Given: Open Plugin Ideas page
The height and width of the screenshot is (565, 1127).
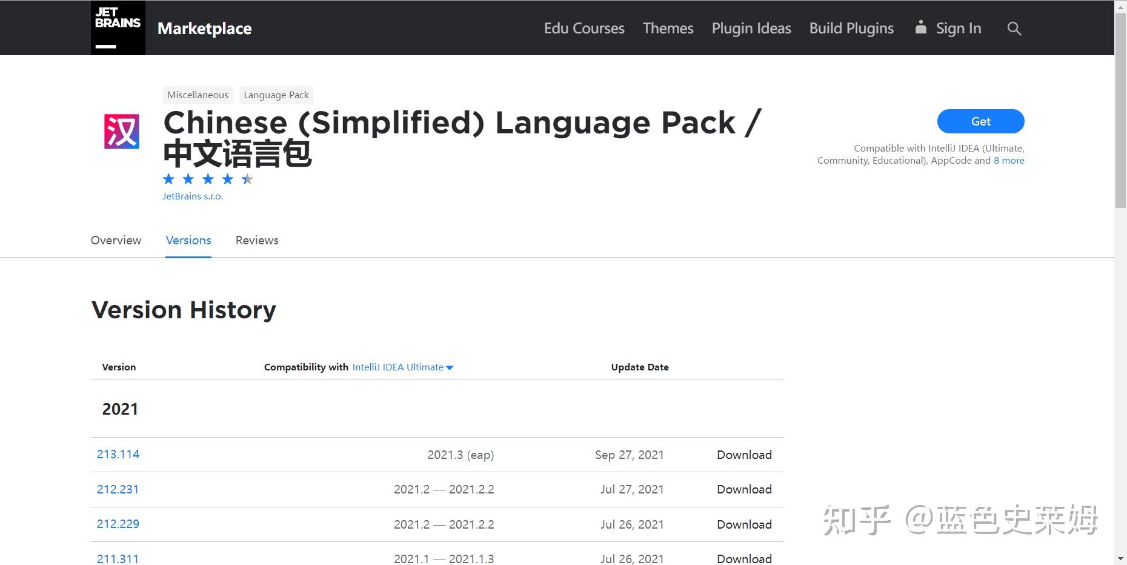Looking at the screenshot, I should tap(751, 28).
